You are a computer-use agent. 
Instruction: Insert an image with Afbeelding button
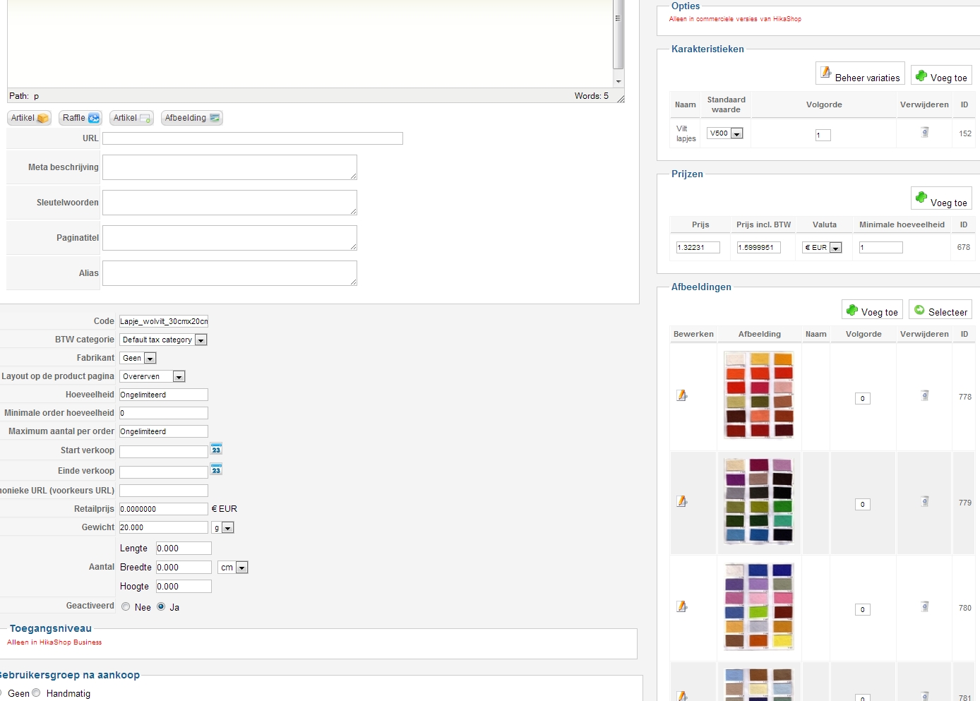click(192, 118)
